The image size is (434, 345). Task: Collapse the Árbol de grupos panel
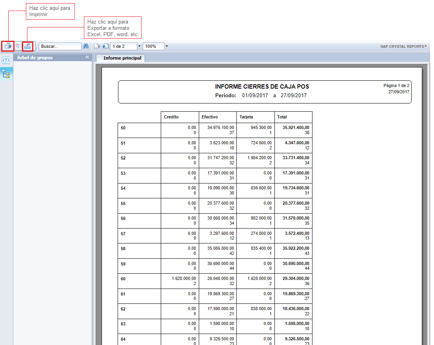coord(87,57)
